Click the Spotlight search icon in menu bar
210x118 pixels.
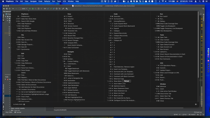pos(199,1)
